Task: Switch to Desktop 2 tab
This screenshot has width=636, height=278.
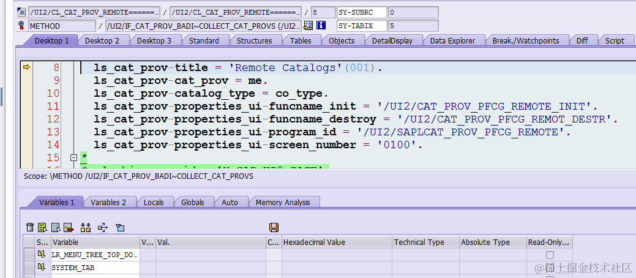Action: coord(102,40)
